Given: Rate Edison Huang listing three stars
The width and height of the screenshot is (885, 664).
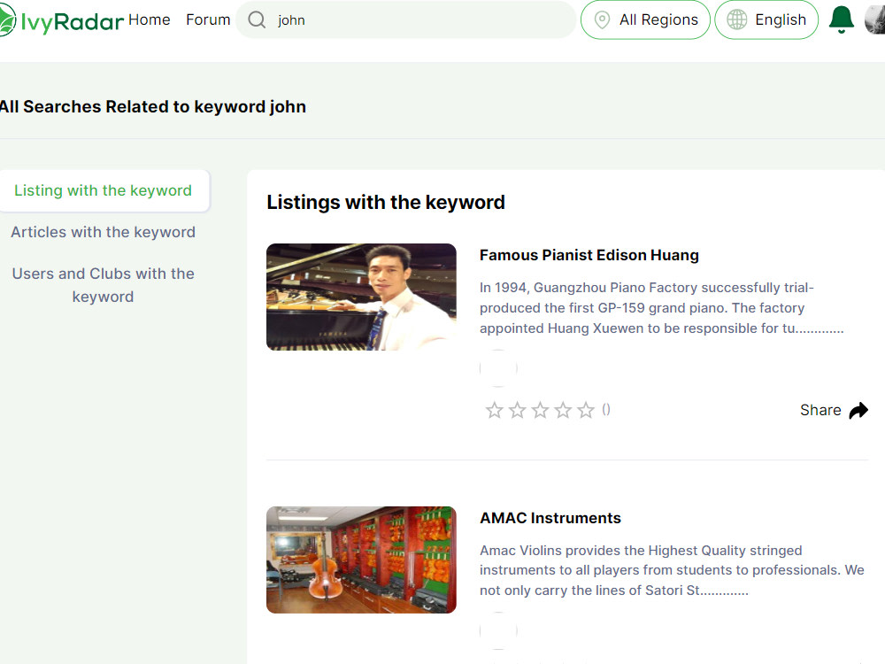Looking at the screenshot, I should point(540,410).
